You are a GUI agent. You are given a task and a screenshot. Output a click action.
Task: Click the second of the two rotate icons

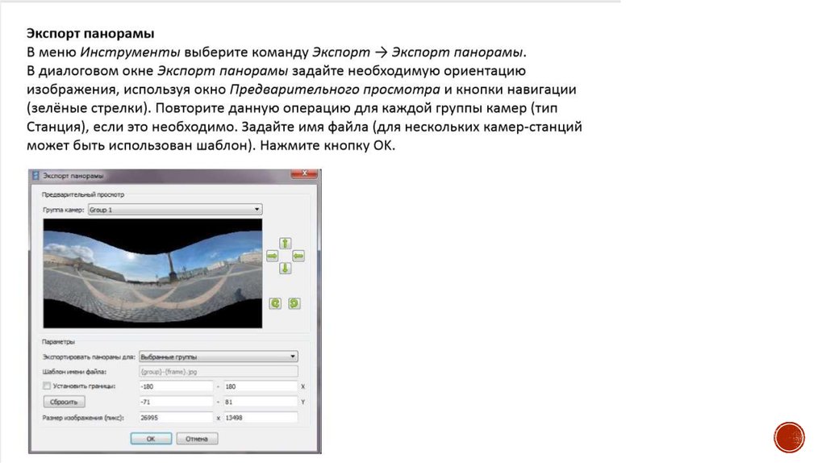[x=294, y=303]
